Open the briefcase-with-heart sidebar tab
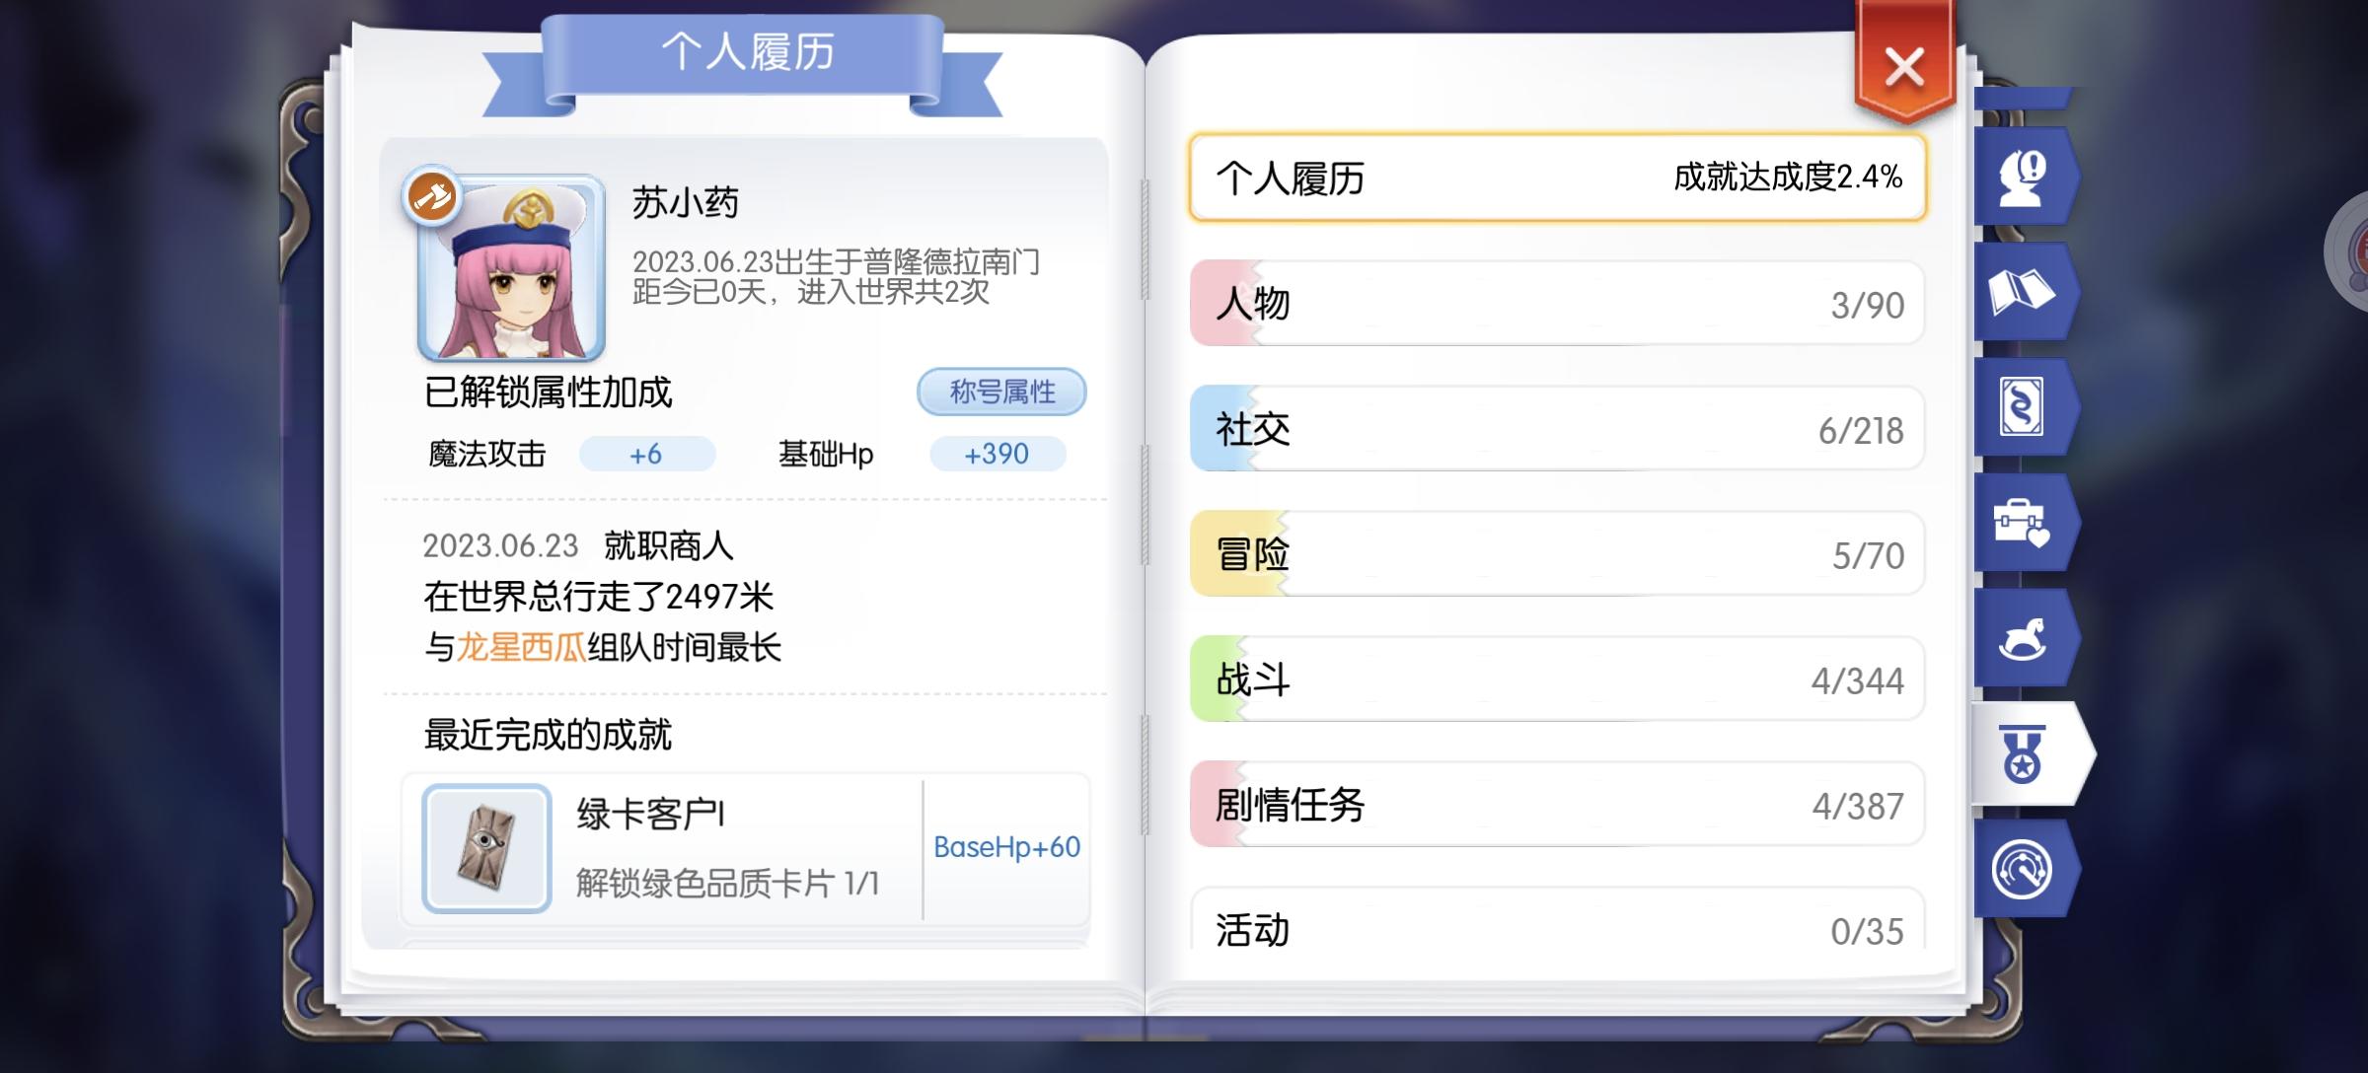Screen dimensions: 2368x1073 click(2023, 523)
